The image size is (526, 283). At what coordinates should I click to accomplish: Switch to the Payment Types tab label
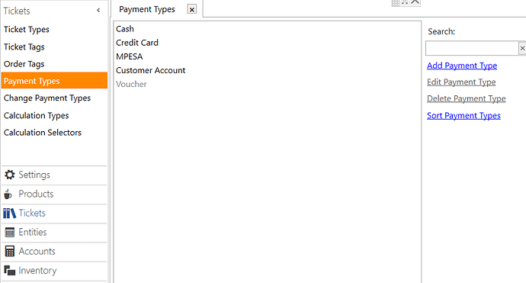coord(147,9)
